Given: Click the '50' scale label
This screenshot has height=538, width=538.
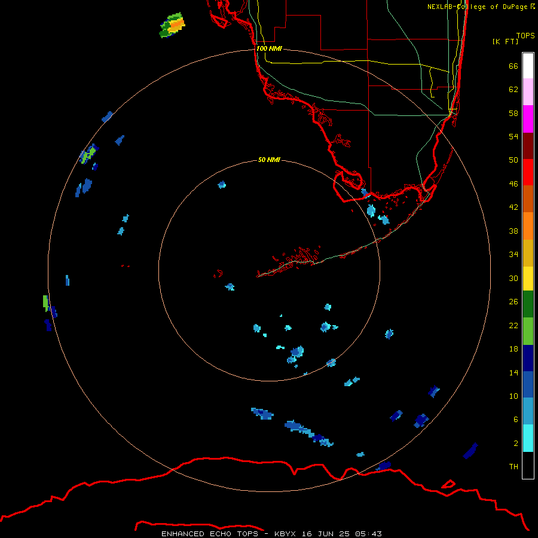Looking at the screenshot, I should (513, 160).
